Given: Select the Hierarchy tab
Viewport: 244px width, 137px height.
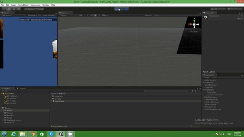Looking at the screenshot, I should 209,75.
